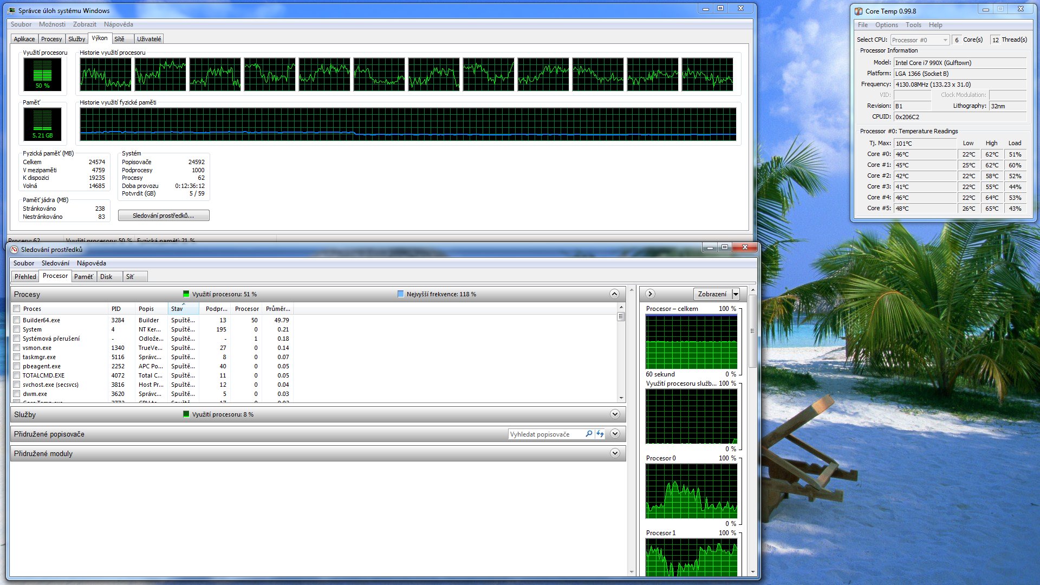The width and height of the screenshot is (1040, 585).
Task: Sort by the Průměr column header
Action: coord(278,309)
